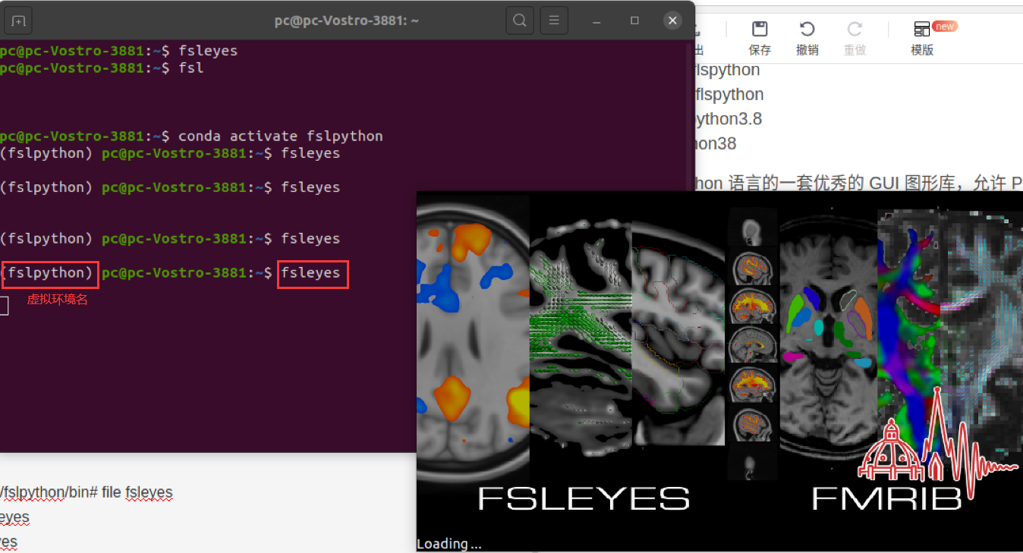This screenshot has width=1023, height=553.
Task: Click the 'conda activate fslpython' command line
Action: (x=191, y=137)
